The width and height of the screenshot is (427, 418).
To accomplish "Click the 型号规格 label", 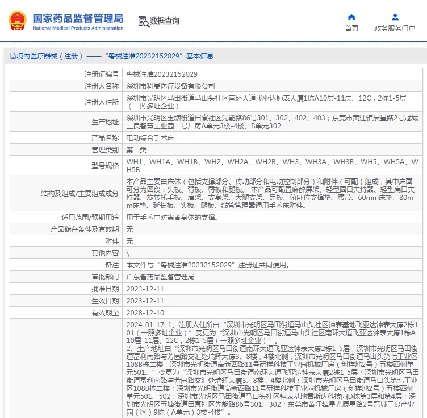I will tap(105, 166).
